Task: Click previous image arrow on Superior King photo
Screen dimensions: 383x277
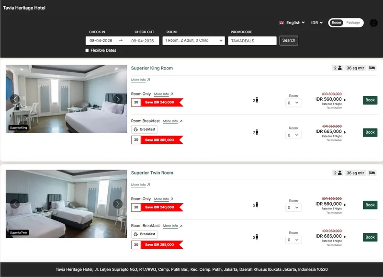Action: click(x=15, y=99)
